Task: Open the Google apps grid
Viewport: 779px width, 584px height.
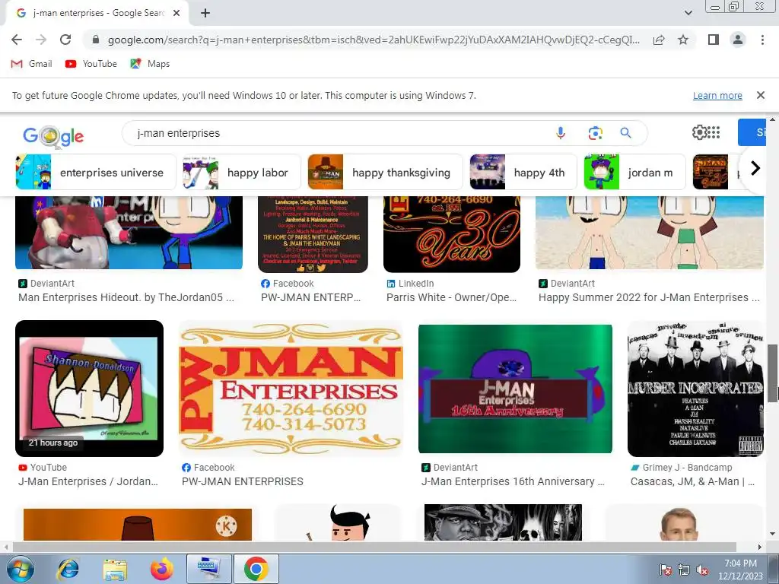Action: click(714, 132)
